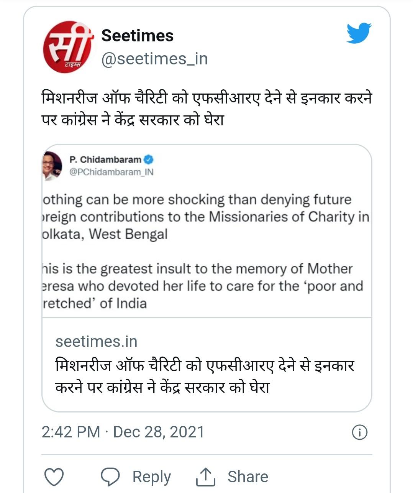This screenshot has width=413, height=493.
Task: Open the Seetimes account name
Action: point(137,36)
